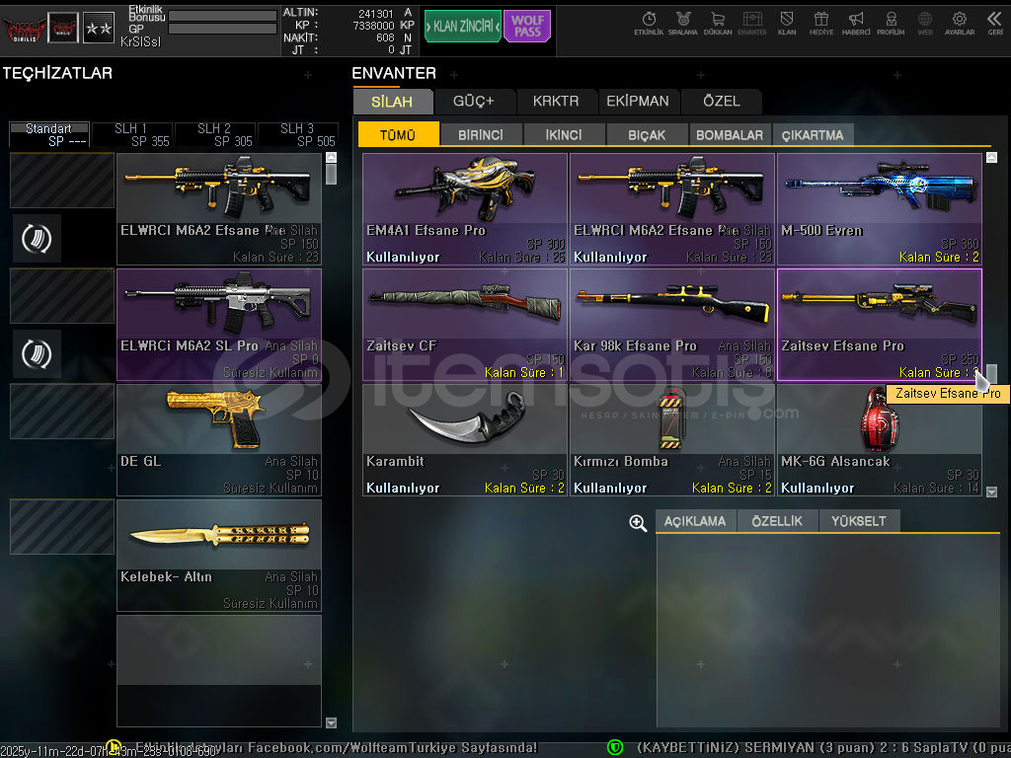
Task: Select the BİRİNCİ filter tab
Action: 481,135
